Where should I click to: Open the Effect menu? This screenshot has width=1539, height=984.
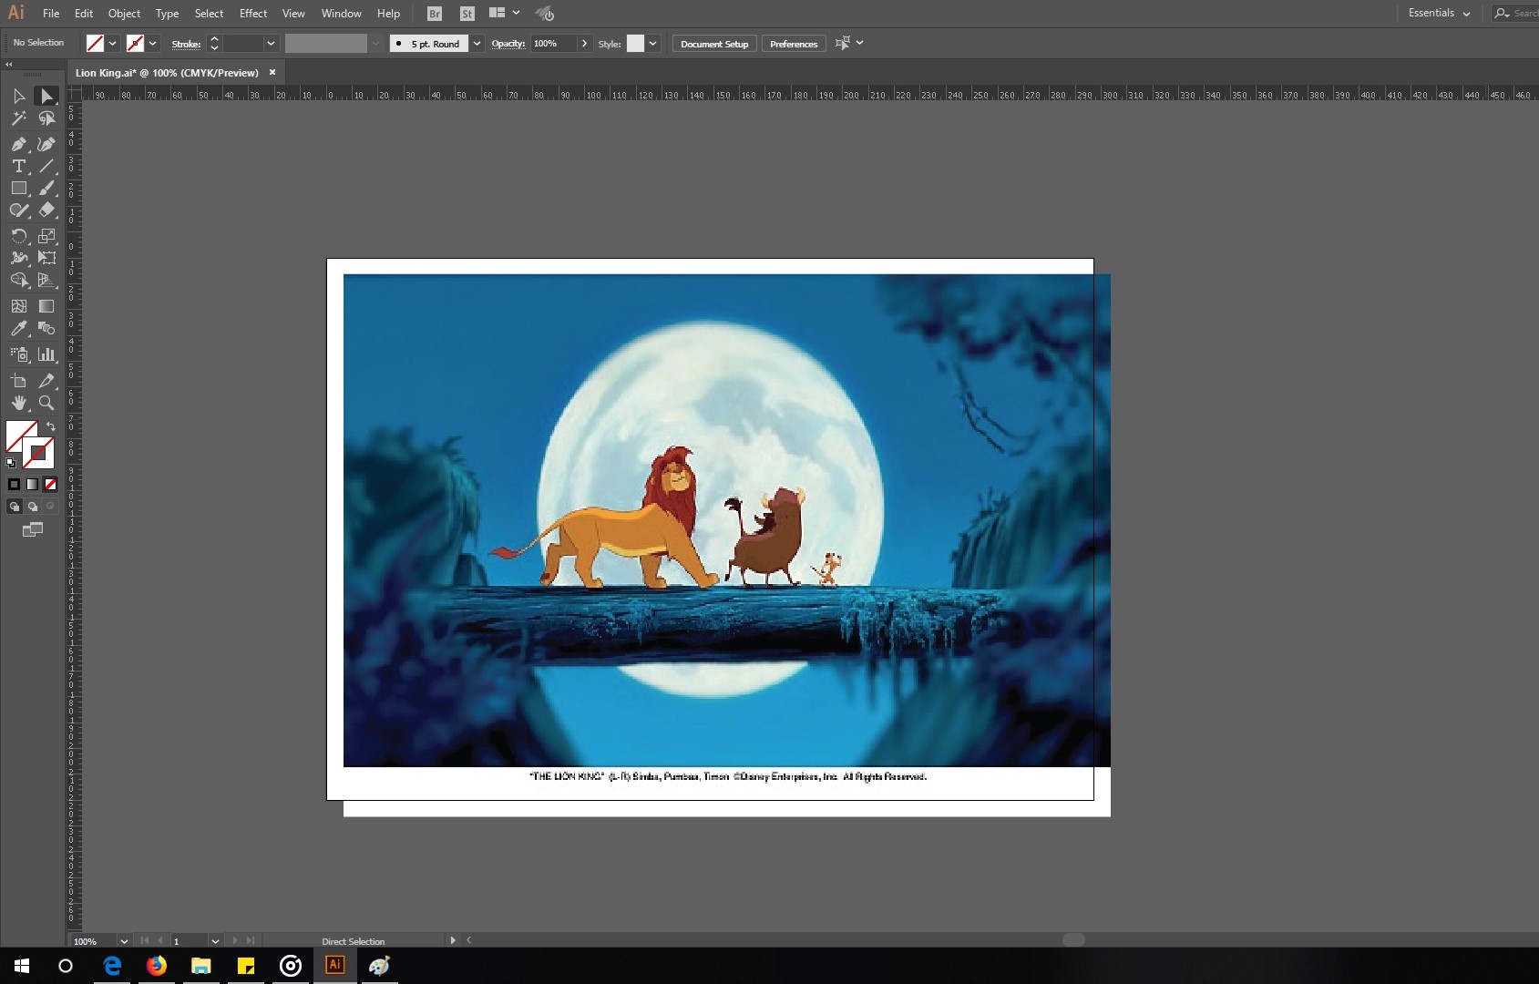[x=253, y=14]
